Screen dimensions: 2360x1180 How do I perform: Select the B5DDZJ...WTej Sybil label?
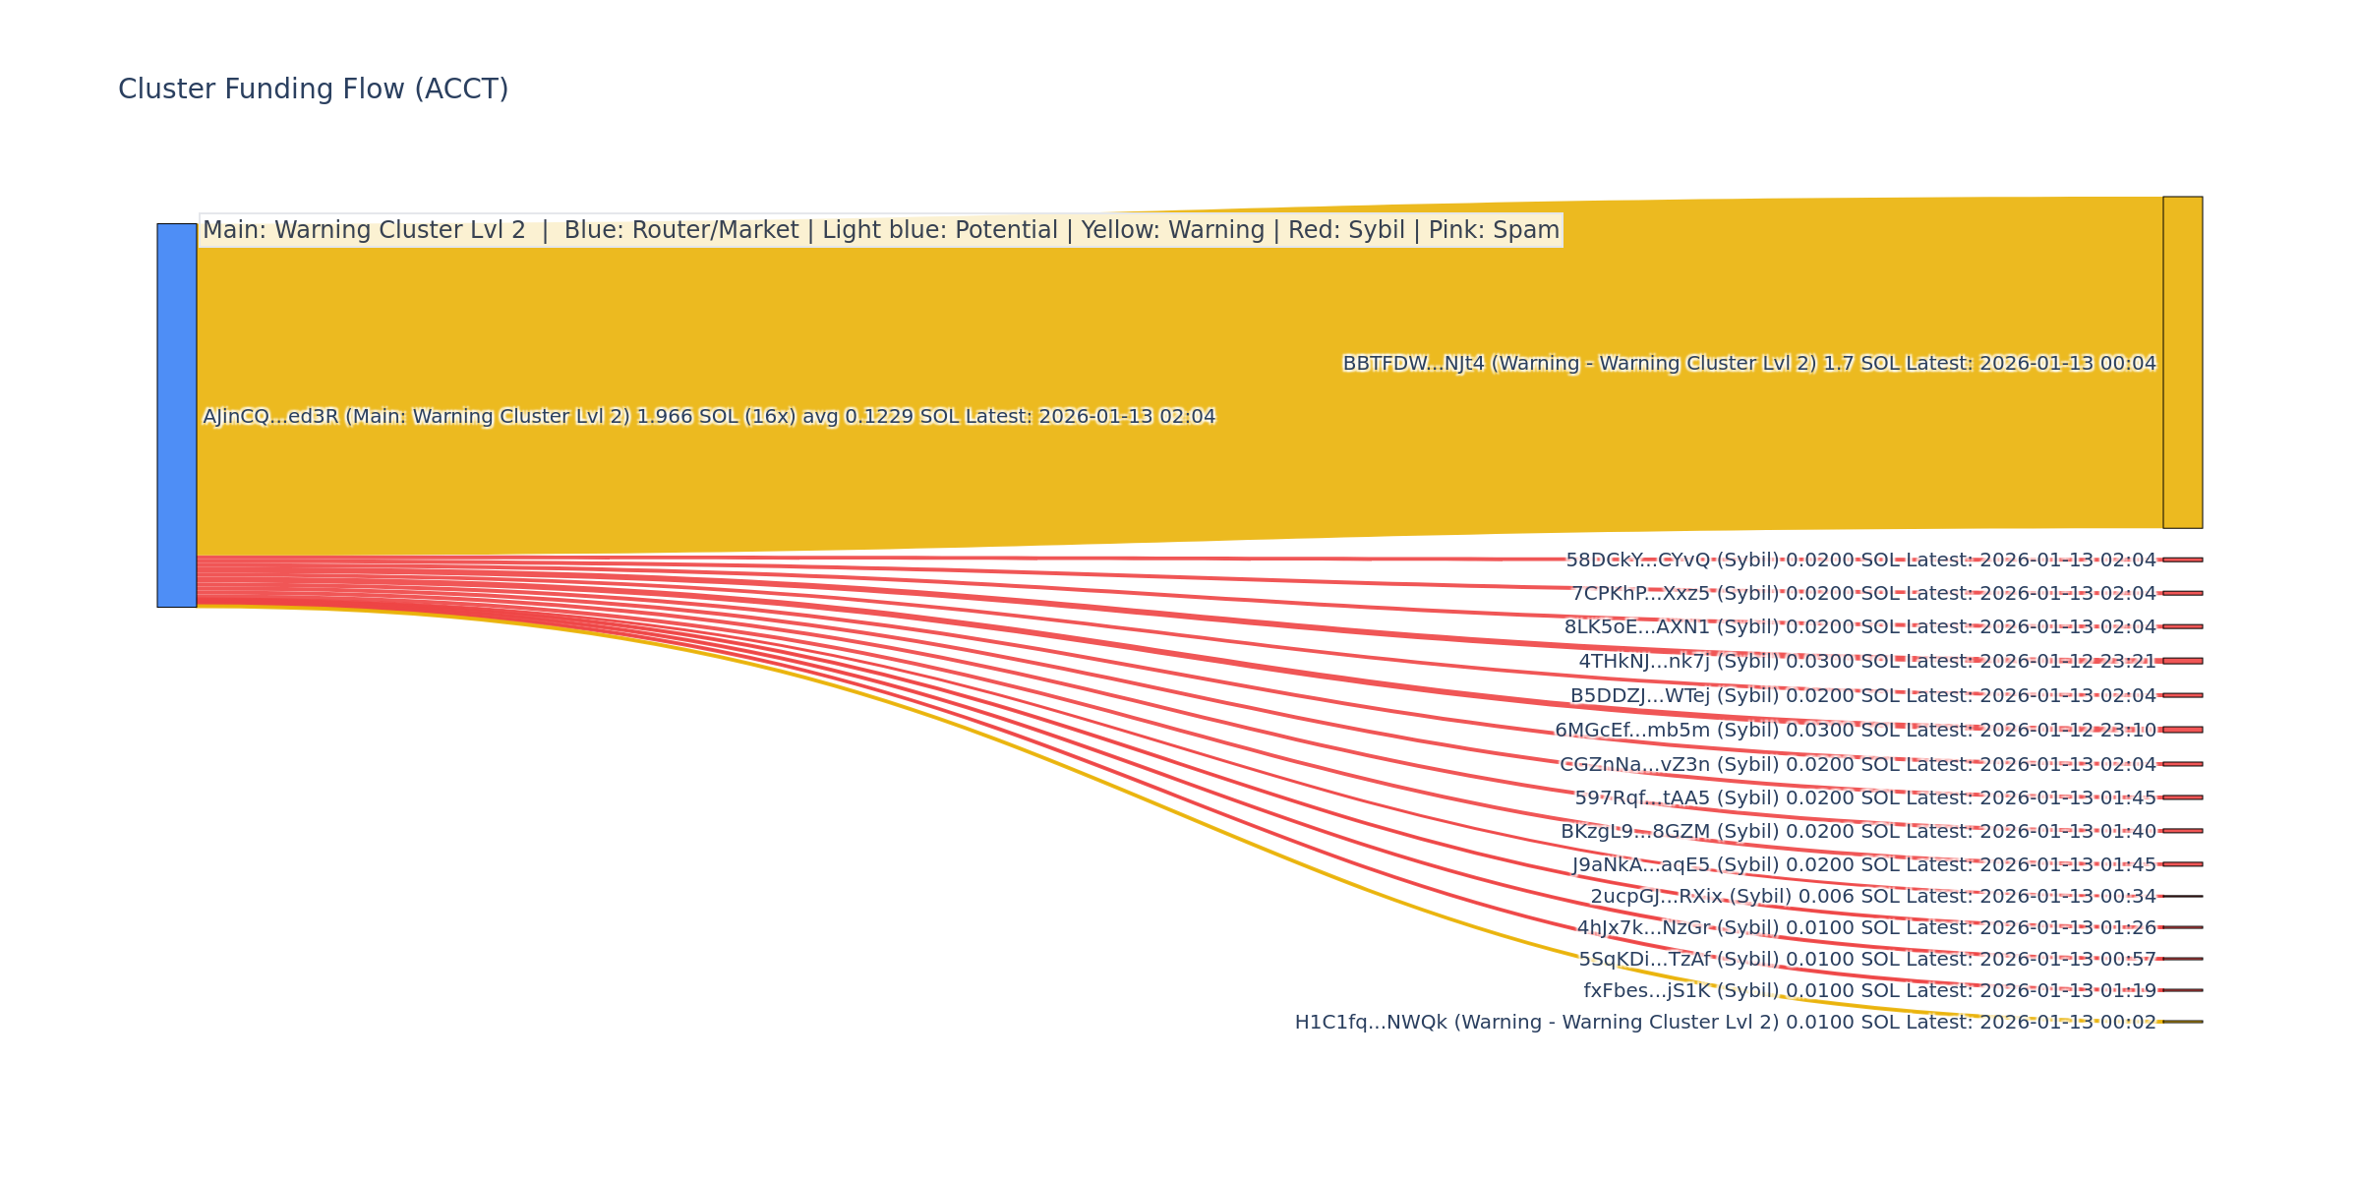coord(1862,696)
